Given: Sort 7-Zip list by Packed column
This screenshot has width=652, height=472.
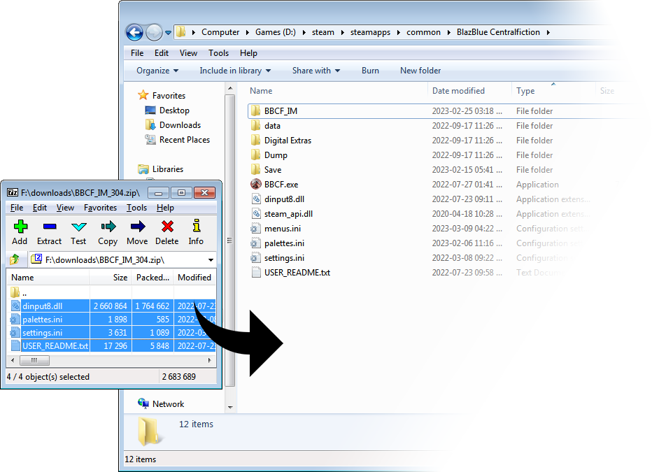Looking at the screenshot, I should pyautogui.click(x=153, y=277).
